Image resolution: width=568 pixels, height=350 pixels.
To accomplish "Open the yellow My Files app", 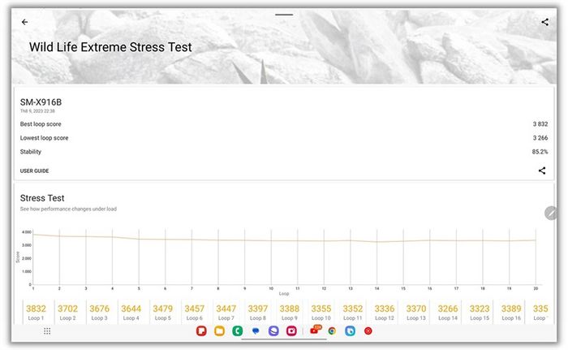I will click(219, 331).
